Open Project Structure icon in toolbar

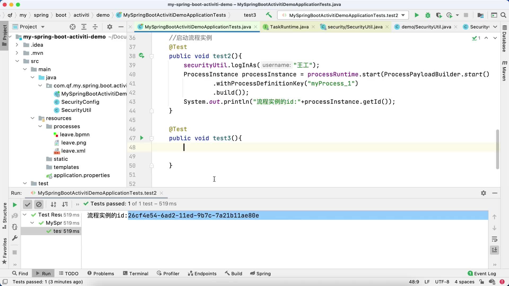pos(480,15)
